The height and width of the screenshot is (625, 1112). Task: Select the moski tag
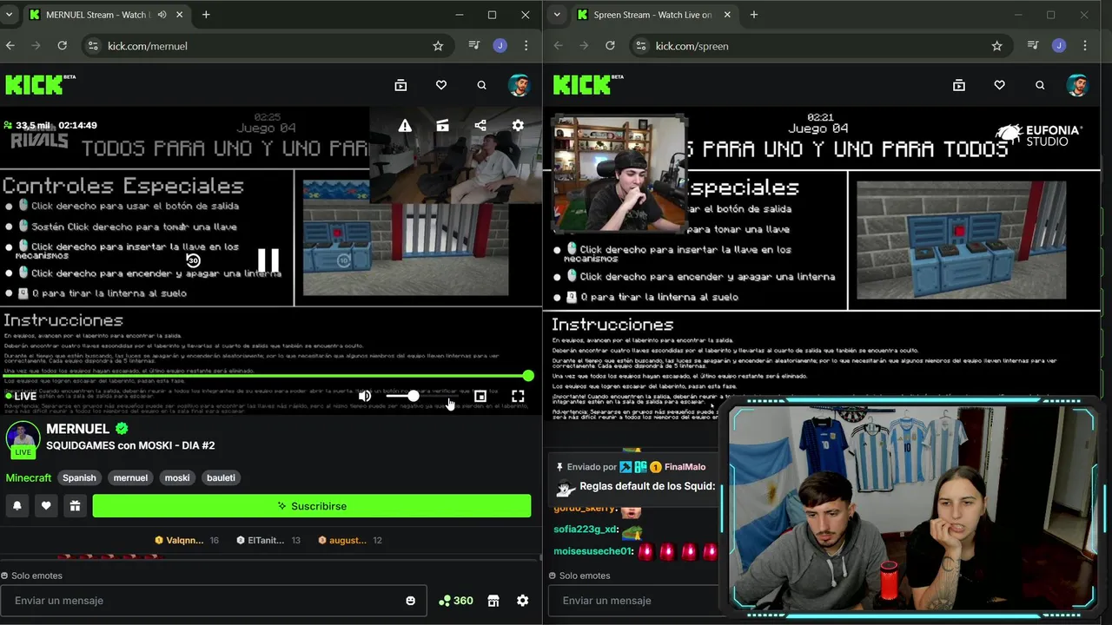click(177, 477)
